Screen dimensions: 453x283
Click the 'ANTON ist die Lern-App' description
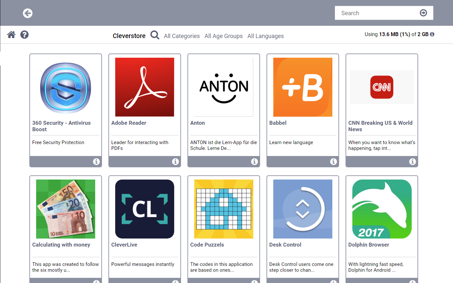[224, 145]
